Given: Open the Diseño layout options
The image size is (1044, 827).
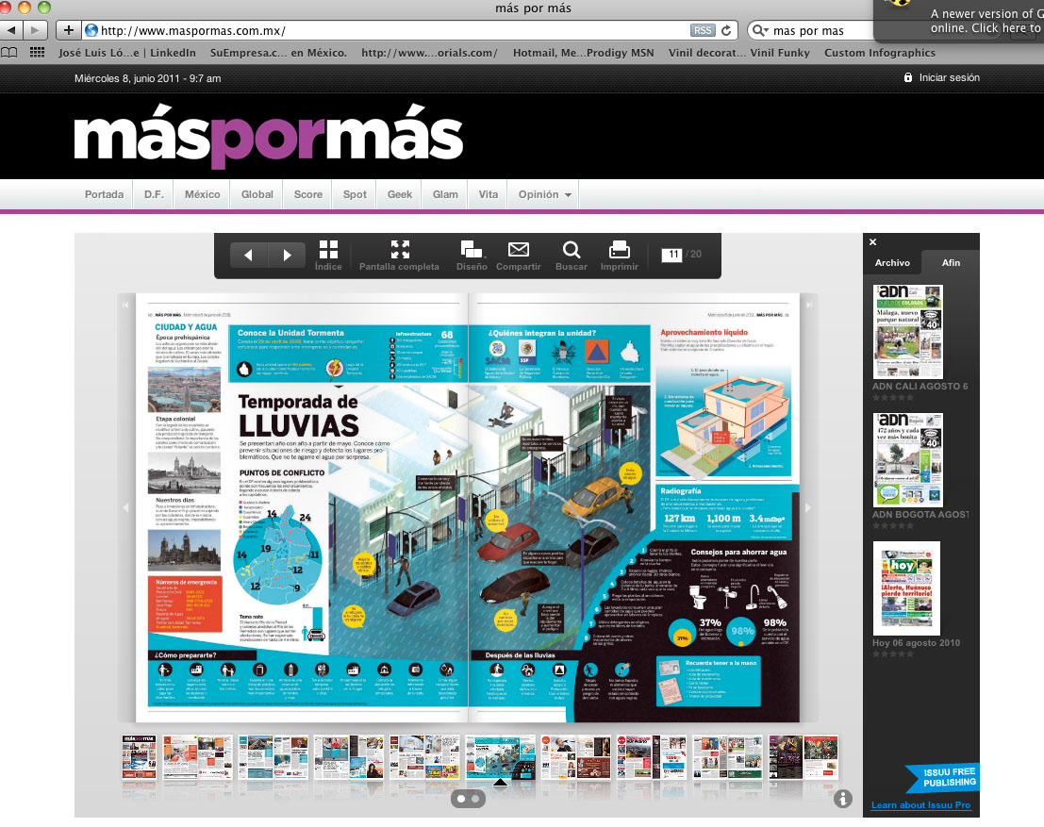Looking at the screenshot, I should point(472,256).
